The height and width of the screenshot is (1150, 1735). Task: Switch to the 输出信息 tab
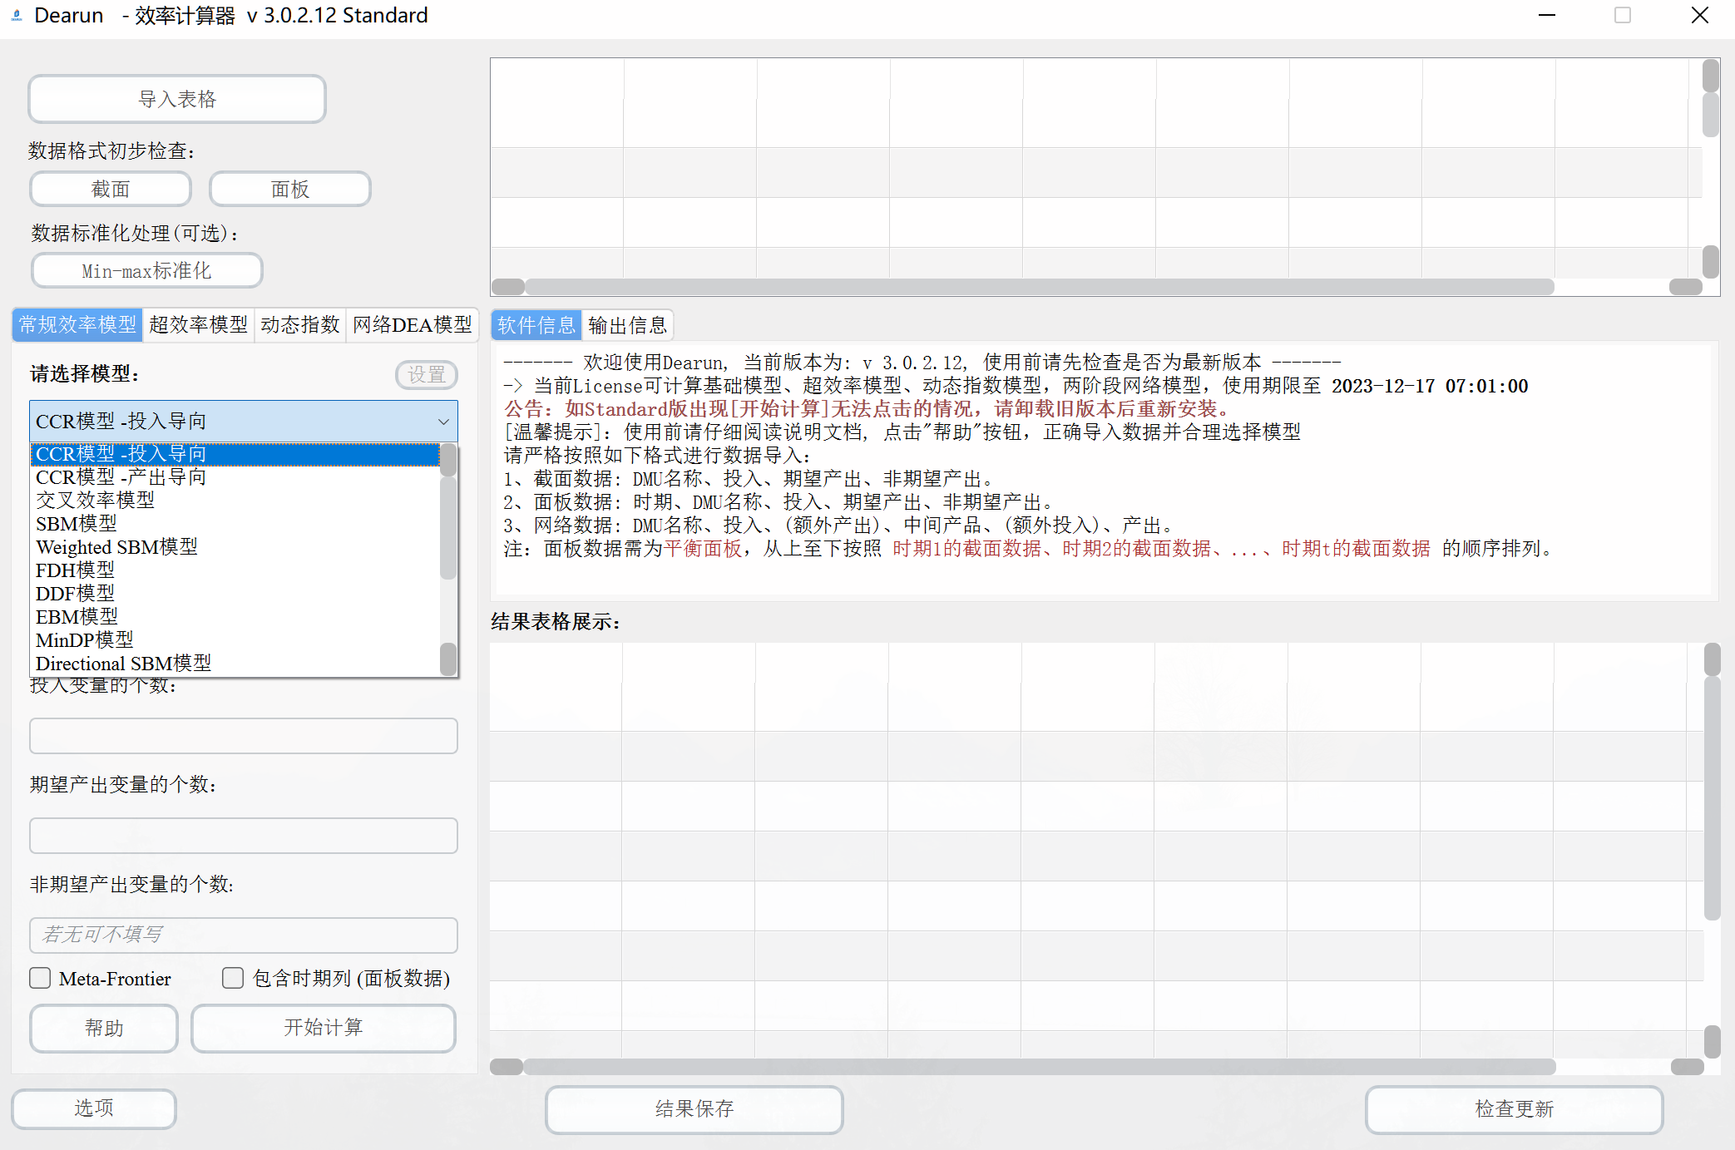coord(627,326)
